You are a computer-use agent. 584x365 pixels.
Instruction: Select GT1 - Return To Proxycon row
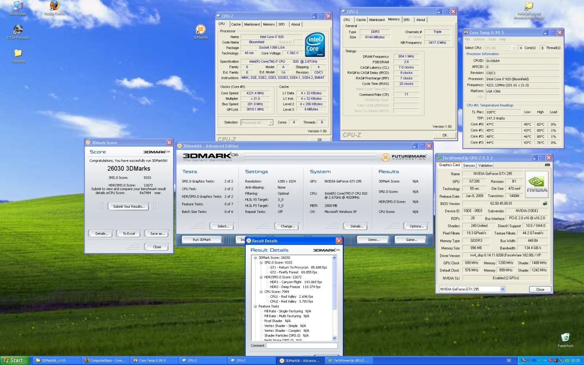coord(298,267)
